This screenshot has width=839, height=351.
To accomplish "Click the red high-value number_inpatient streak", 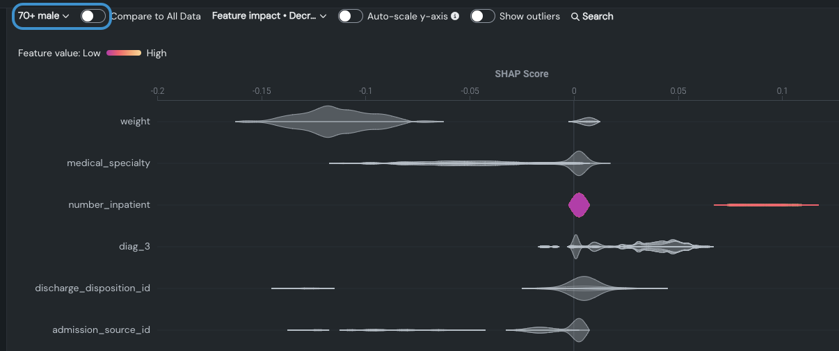I will [x=765, y=205].
